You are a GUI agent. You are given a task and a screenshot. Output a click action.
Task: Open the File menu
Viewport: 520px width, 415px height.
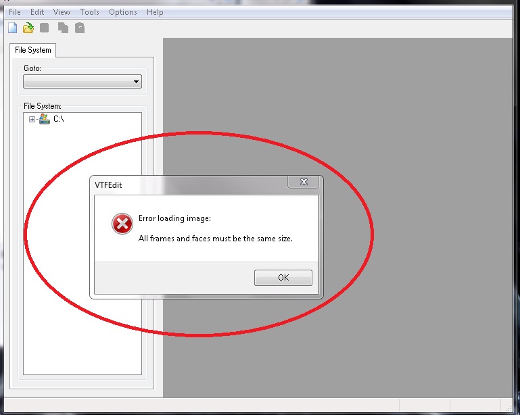15,12
